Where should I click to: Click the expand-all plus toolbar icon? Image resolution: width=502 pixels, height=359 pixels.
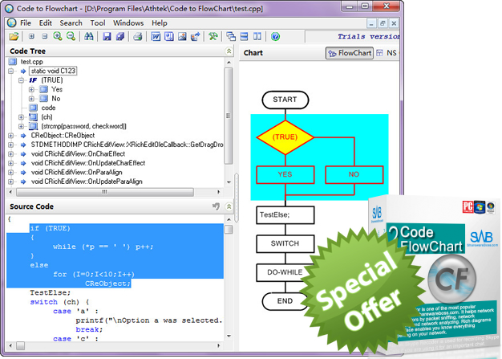click(31, 36)
